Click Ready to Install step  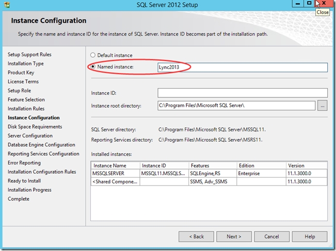(24, 181)
